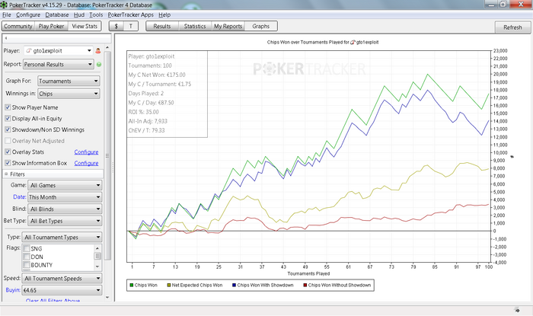533x316 pixels.
Task: Switch to the Community tab
Action: (18, 26)
